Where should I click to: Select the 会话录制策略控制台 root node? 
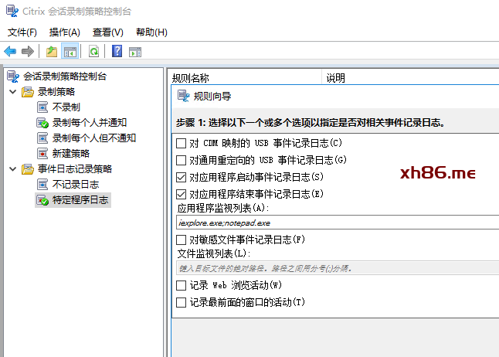pos(65,76)
